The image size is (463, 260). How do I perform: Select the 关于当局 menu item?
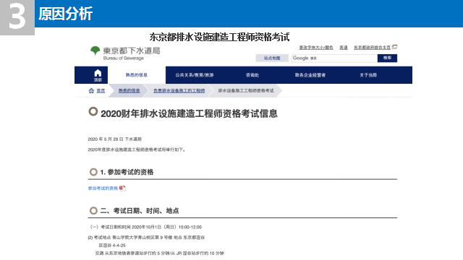click(x=368, y=75)
